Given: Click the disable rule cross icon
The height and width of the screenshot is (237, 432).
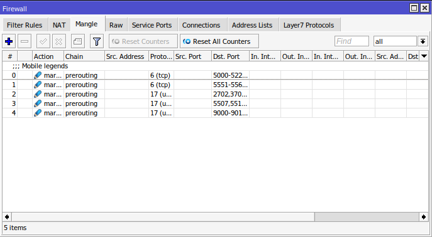Looking at the screenshot, I should 58,41.
